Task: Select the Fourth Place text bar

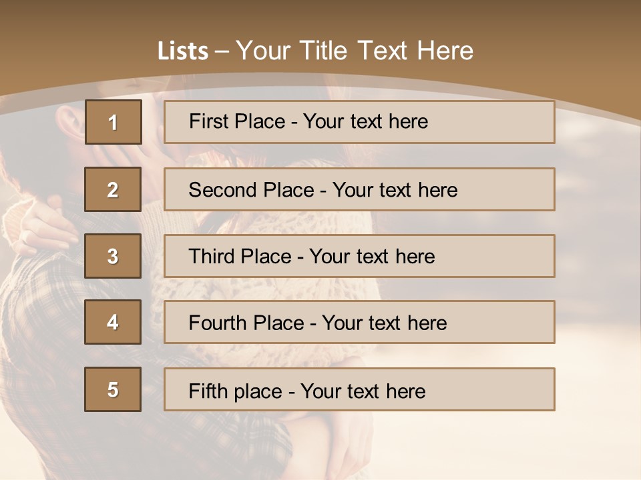Action: (x=359, y=322)
